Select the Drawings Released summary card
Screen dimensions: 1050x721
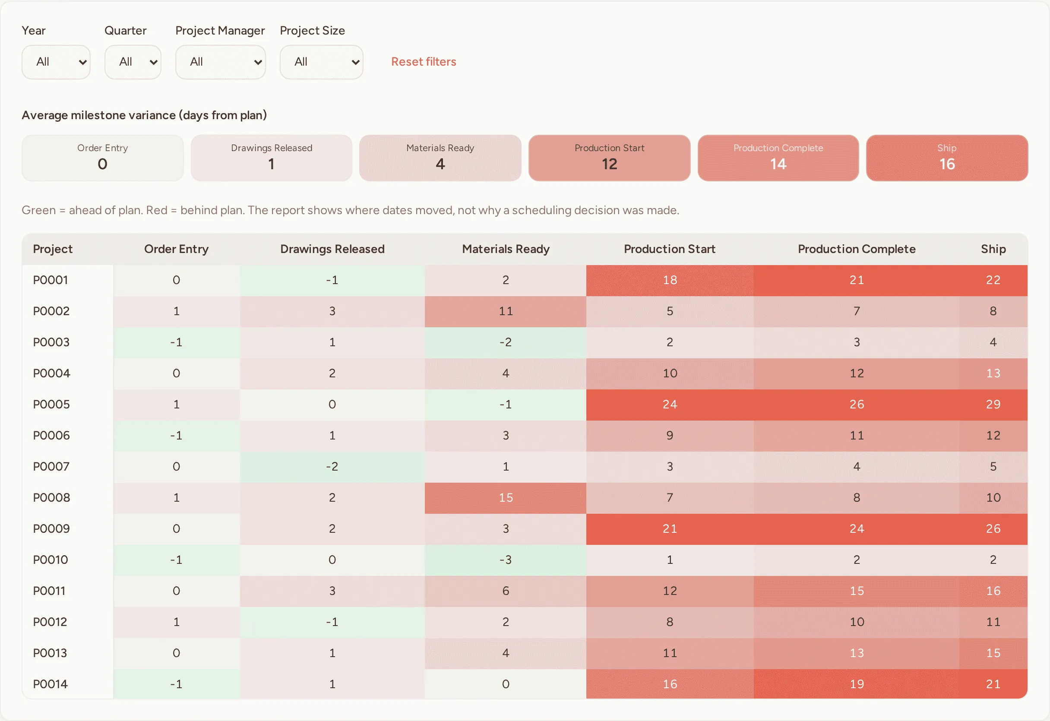point(272,158)
